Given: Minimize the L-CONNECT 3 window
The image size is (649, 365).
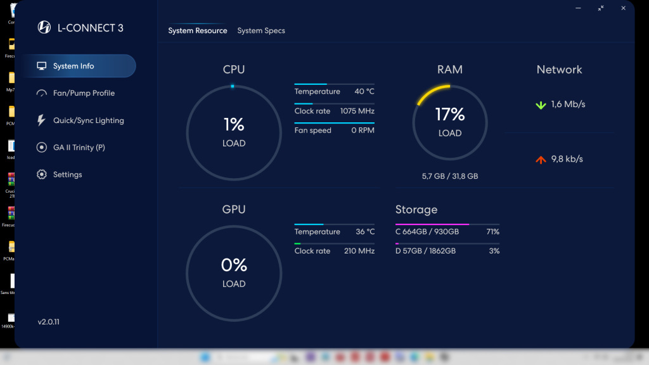Looking at the screenshot, I should tap(578, 8).
